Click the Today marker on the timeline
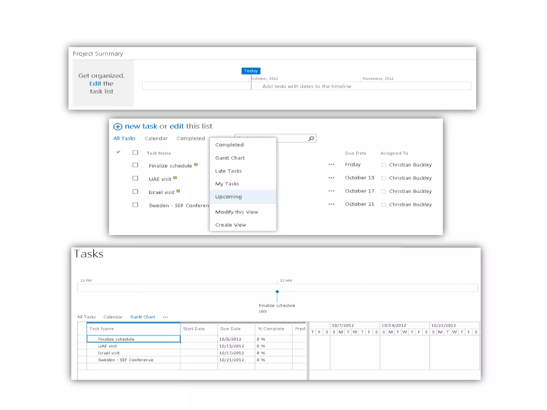The image size is (547, 410). point(251,71)
